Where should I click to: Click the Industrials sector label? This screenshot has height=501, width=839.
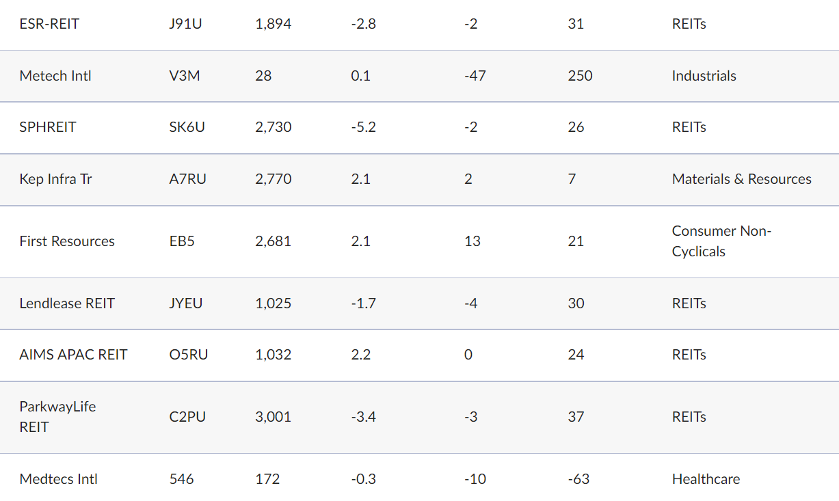coord(704,76)
